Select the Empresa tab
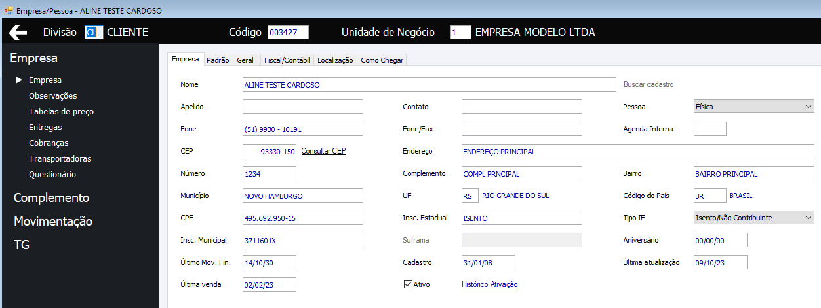The height and width of the screenshot is (308, 821). coord(186,59)
